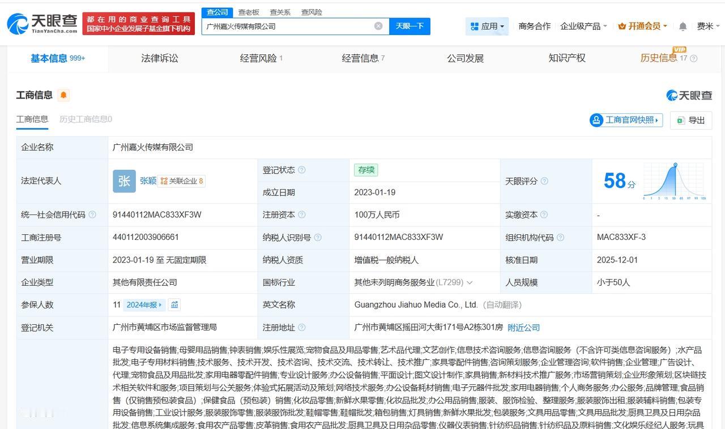Viewport: 725px width, 429px height.
Task: Open legal representative 张颖's profile
Action: 148,181
